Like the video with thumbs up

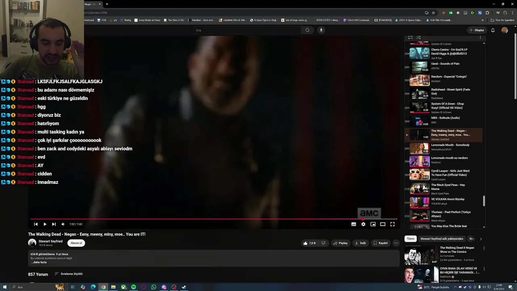[x=309, y=243]
